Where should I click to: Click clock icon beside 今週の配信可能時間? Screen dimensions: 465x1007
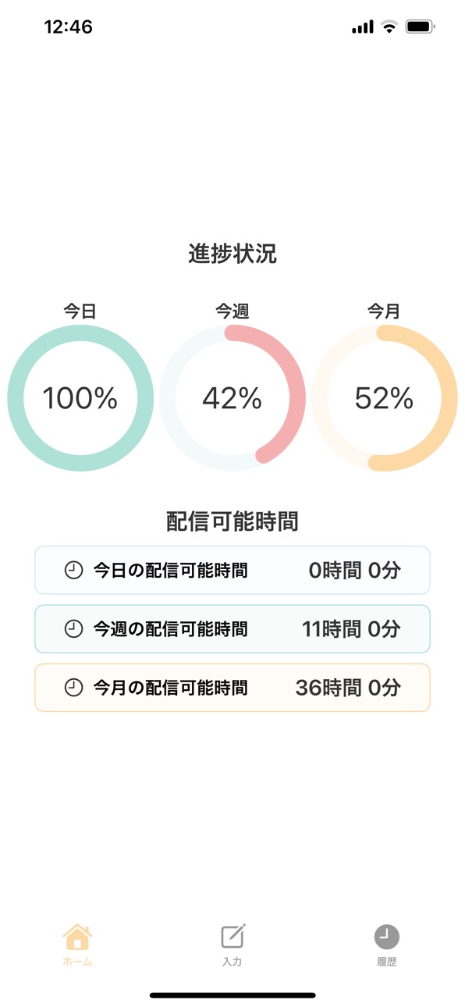[x=73, y=628]
